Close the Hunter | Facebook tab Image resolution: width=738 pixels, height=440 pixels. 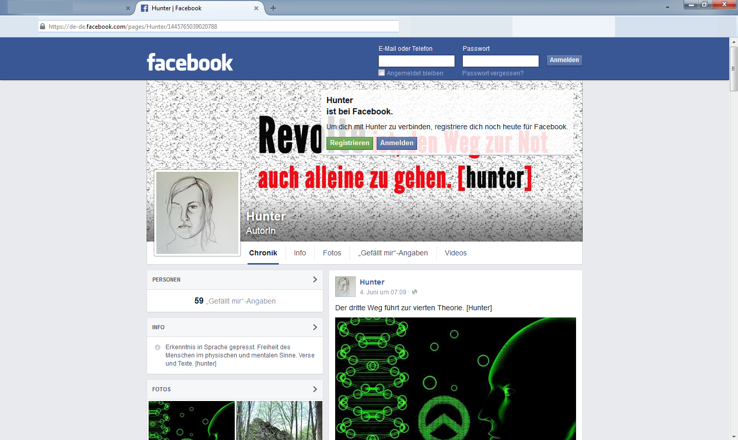point(256,8)
